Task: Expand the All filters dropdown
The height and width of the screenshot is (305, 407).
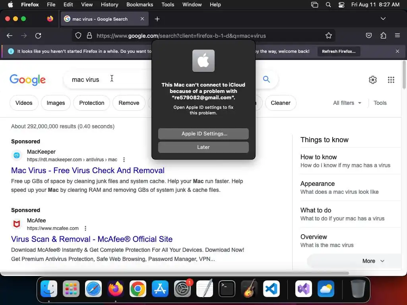Action: pos(347,103)
